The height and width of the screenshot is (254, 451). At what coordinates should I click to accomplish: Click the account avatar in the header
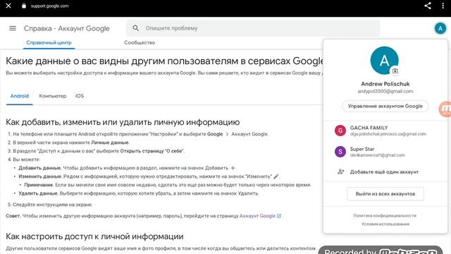click(x=440, y=28)
